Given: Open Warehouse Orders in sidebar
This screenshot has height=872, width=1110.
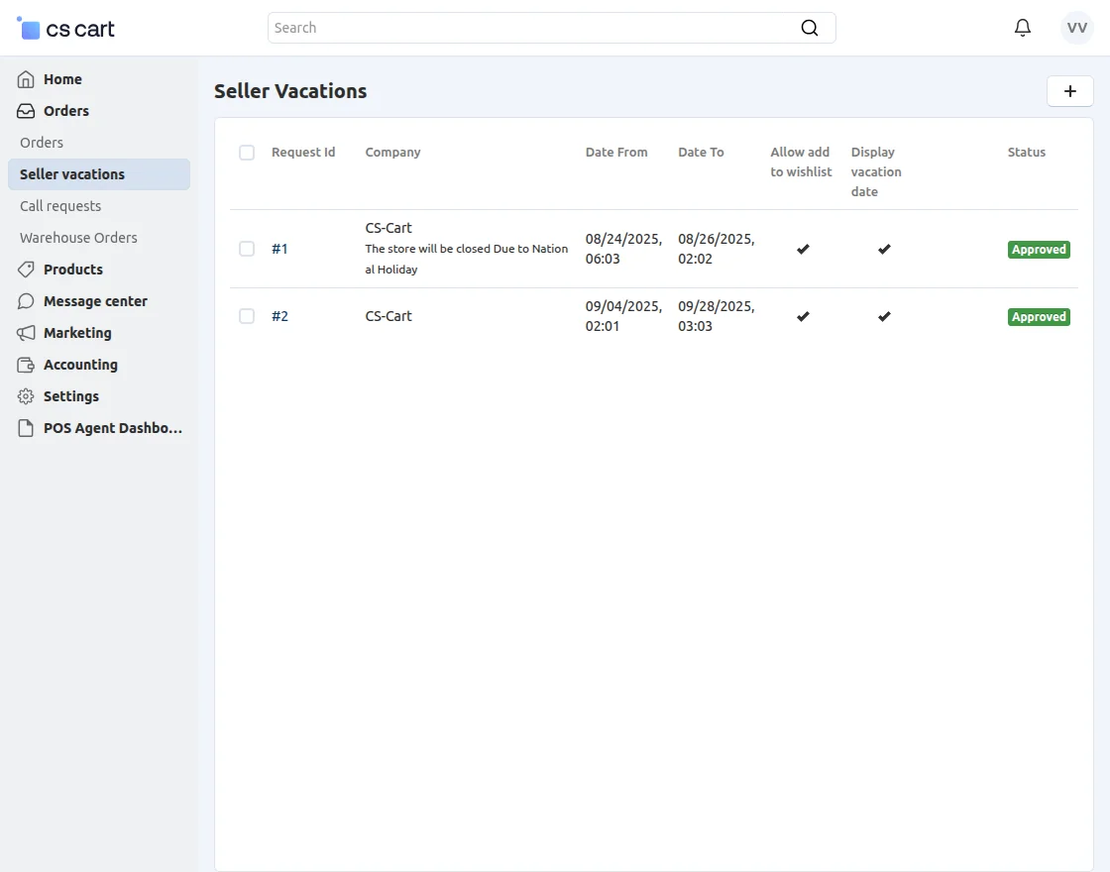Looking at the screenshot, I should pyautogui.click(x=78, y=238).
